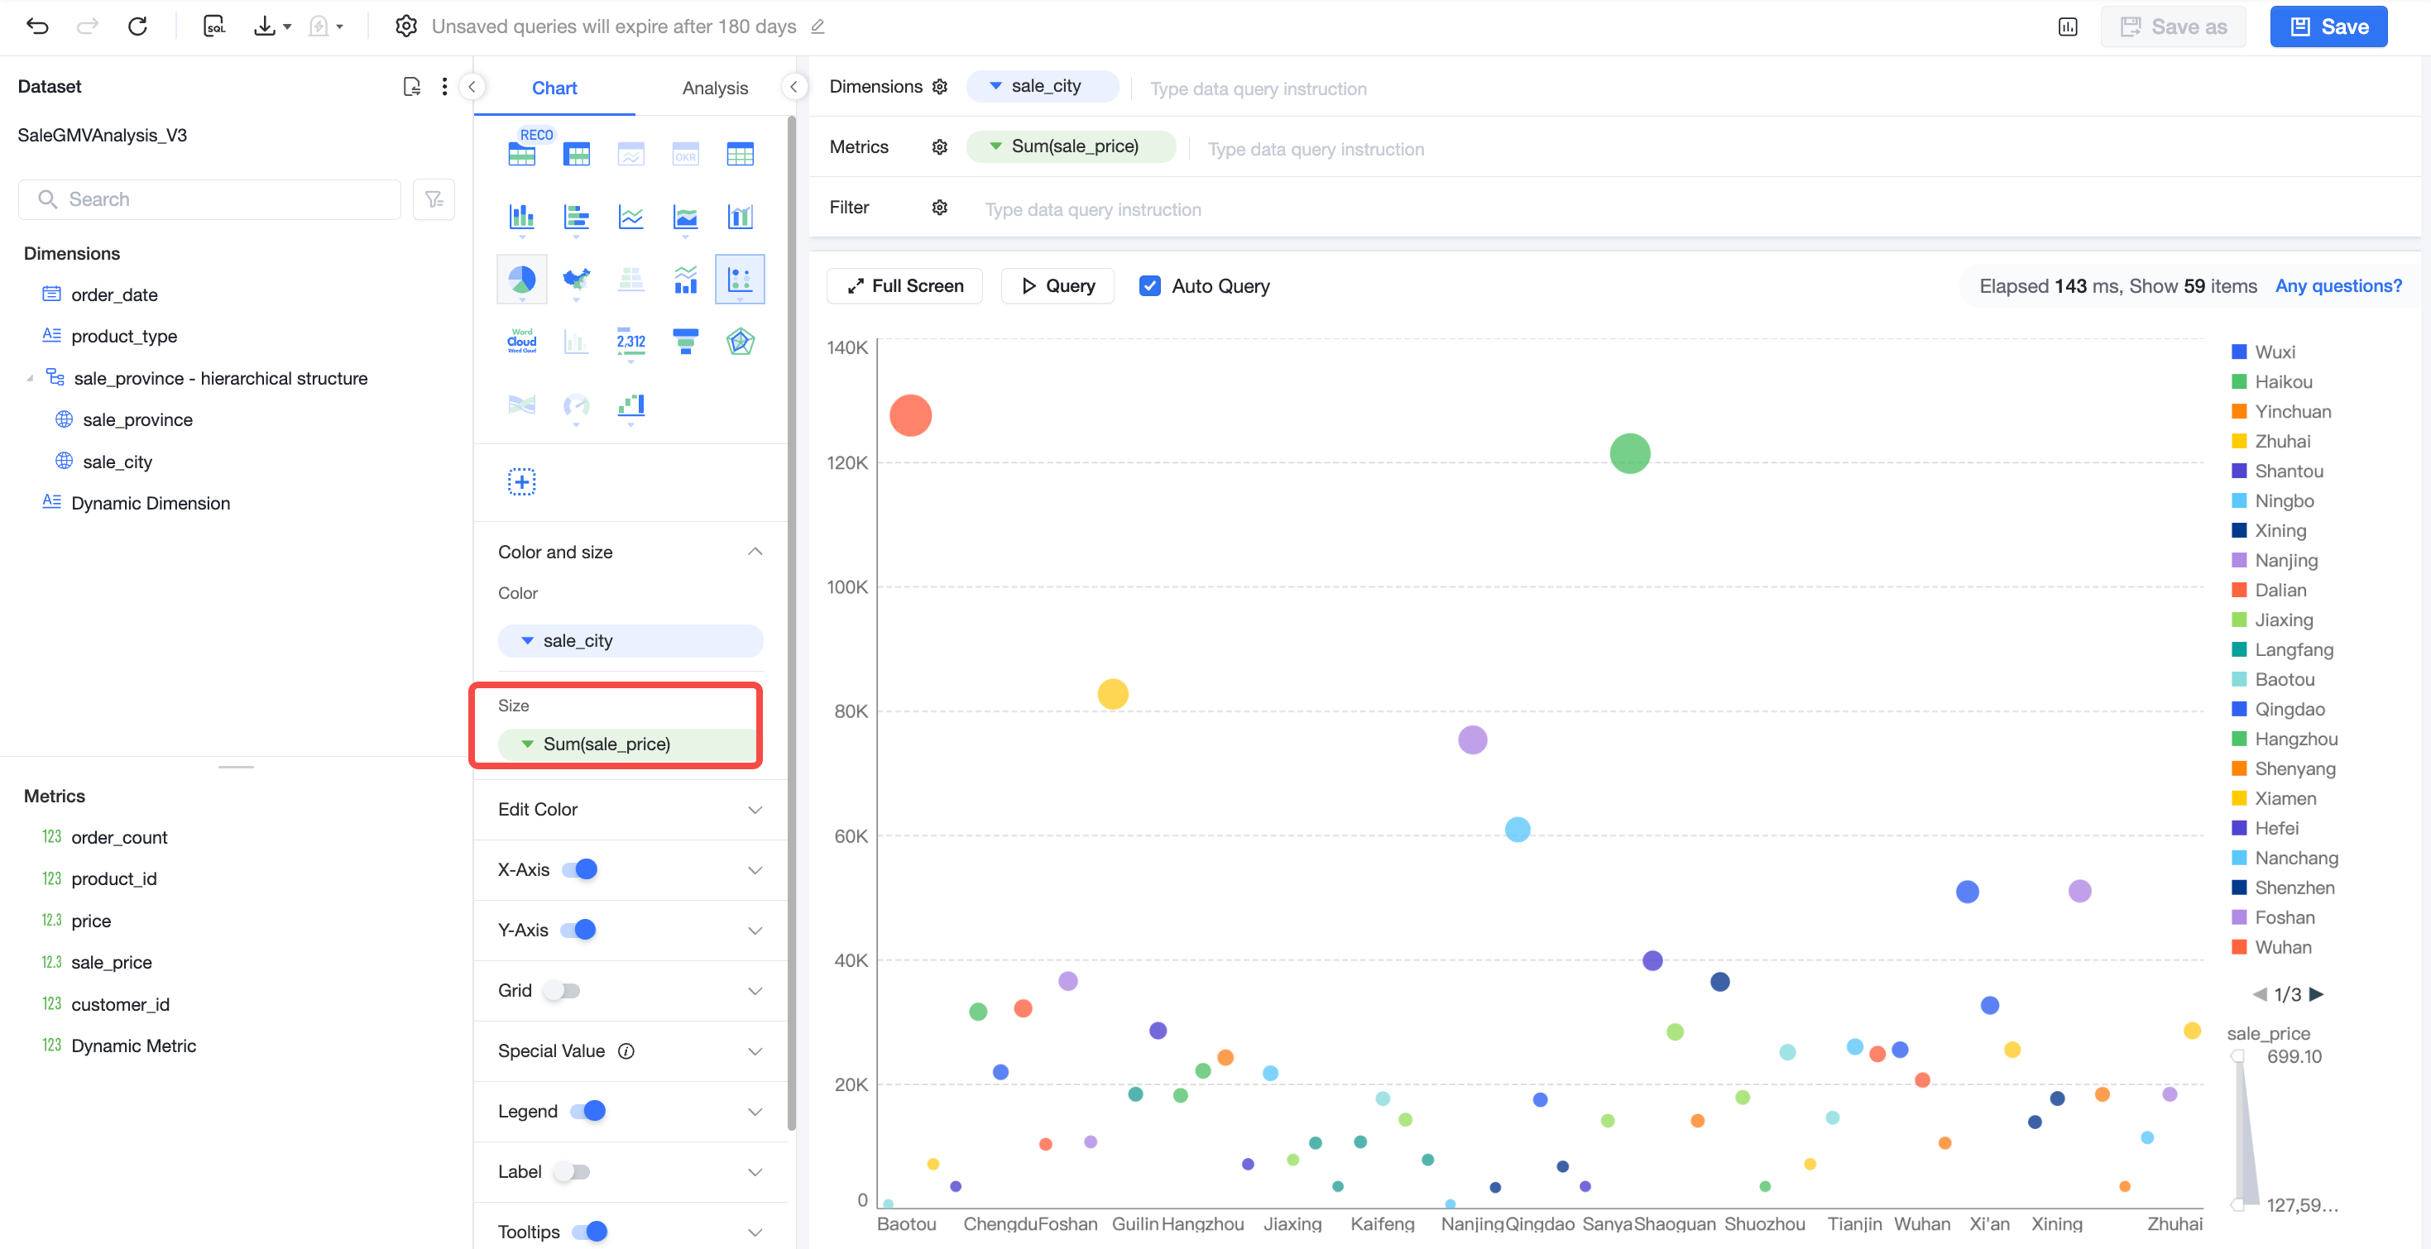This screenshot has width=2431, height=1249.
Task: Select the Chart tab
Action: click(554, 88)
